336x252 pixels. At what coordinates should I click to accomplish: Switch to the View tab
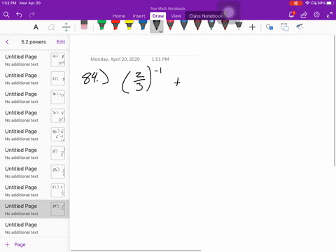(x=176, y=16)
